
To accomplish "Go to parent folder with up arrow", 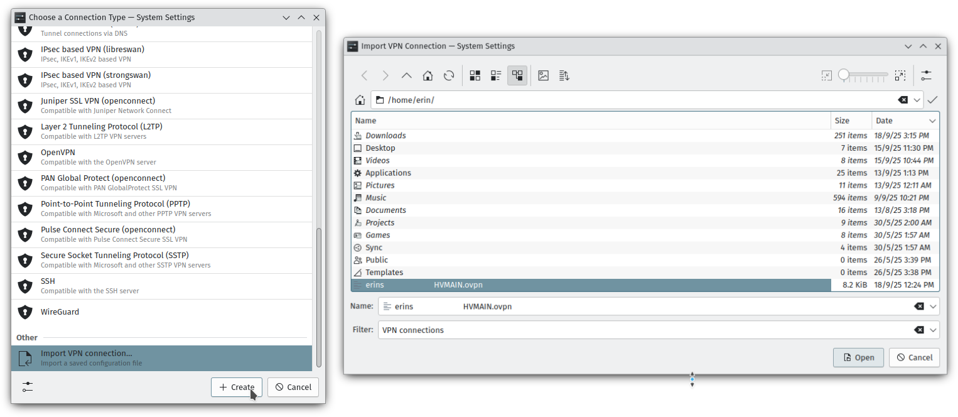I will 406,75.
